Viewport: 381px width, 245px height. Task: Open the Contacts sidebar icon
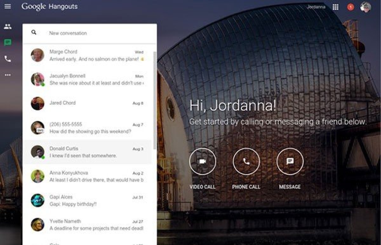(x=8, y=27)
